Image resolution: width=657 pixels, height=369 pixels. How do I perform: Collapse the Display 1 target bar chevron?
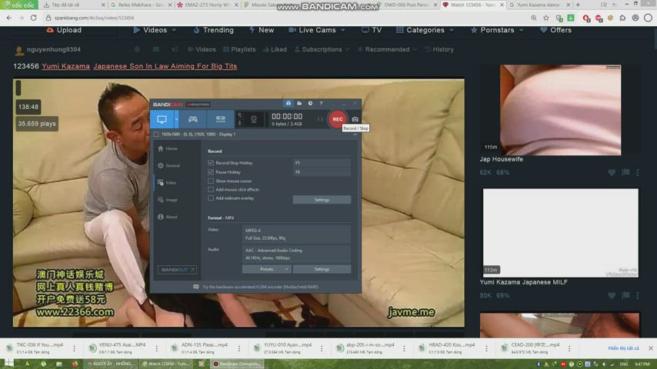(x=355, y=135)
